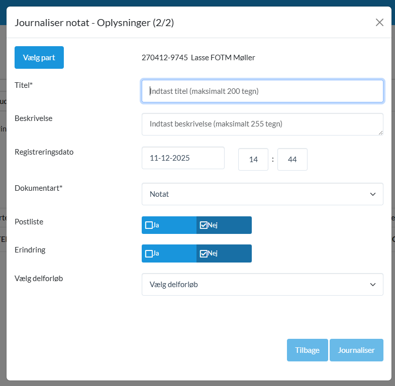Select the Nej option for Erindring
Viewport: 395px width, 386px height.
[204, 253]
